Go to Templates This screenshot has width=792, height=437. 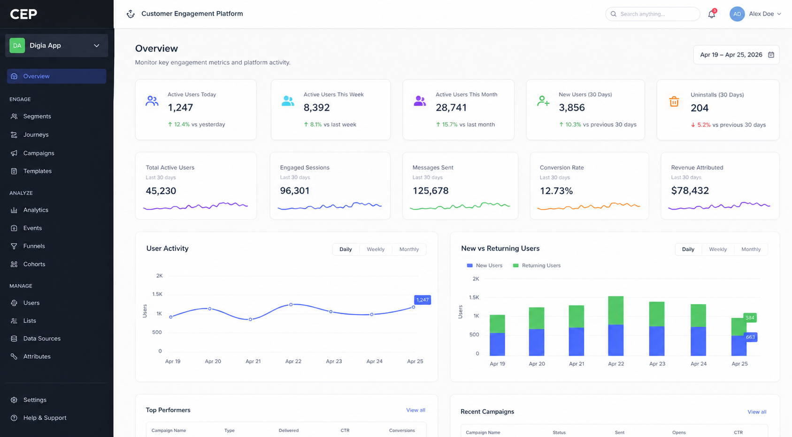click(x=38, y=171)
